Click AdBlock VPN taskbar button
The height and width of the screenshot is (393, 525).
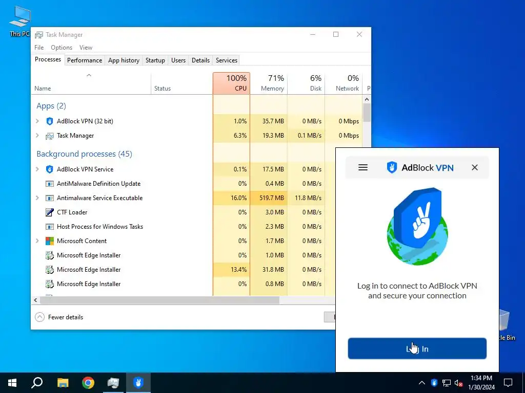point(138,383)
